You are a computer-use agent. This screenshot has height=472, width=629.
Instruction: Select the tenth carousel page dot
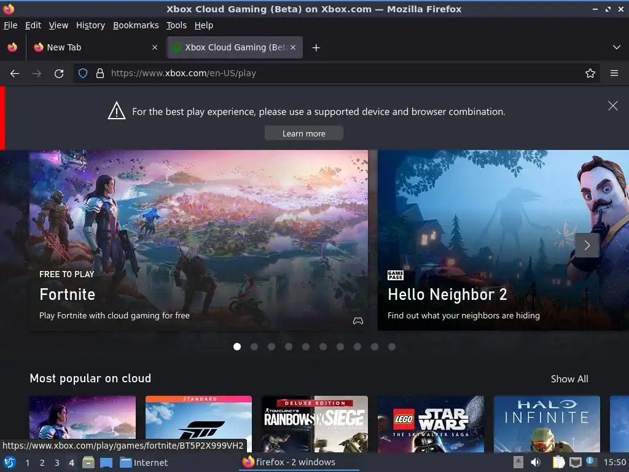pyautogui.click(x=392, y=347)
